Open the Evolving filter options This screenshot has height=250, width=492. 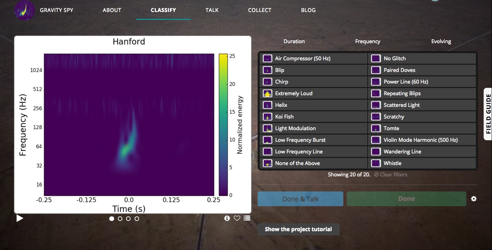[x=441, y=41]
